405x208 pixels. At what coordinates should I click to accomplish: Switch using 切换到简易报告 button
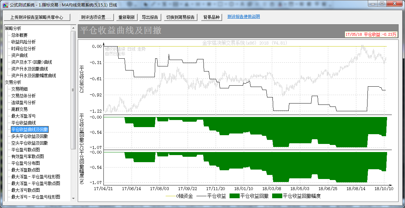point(181,17)
